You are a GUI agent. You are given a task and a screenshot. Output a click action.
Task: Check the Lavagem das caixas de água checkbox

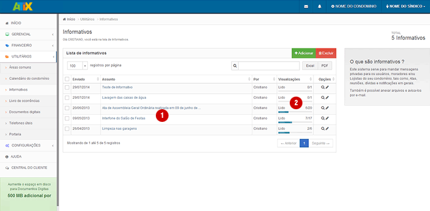pyautogui.click(x=67, y=98)
